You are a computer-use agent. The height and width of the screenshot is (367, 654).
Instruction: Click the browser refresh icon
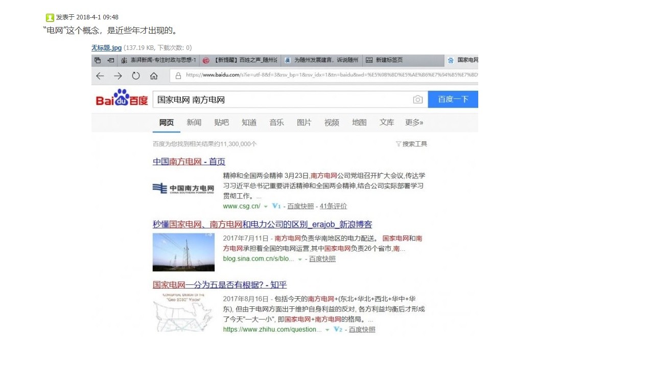coord(136,75)
